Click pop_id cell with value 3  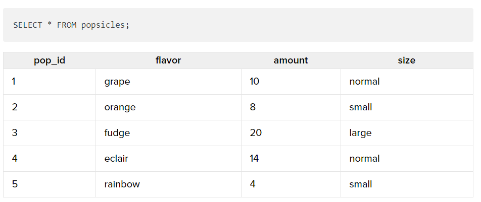coord(50,133)
